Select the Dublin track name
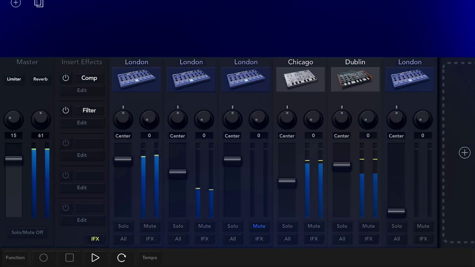 (x=355, y=62)
